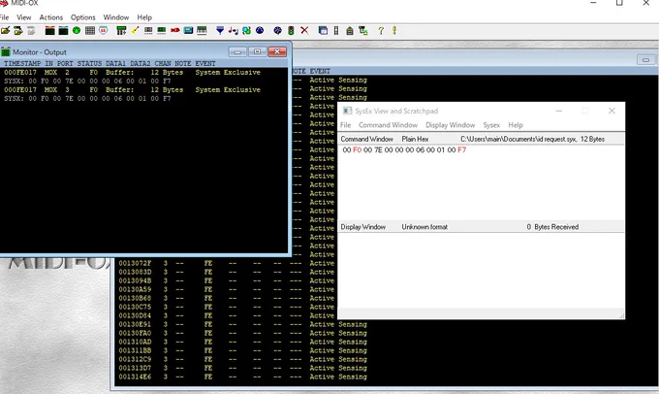
Task: Maximize the Monitor - Output window
Action: pyautogui.click(x=257, y=51)
